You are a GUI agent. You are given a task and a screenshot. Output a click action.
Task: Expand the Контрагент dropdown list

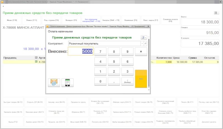142,44
